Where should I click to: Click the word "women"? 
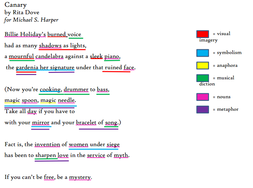coord(78,144)
